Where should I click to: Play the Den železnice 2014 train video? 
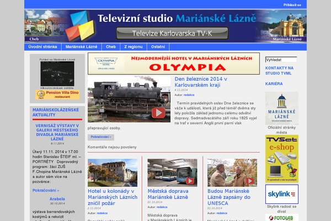click(158, 113)
